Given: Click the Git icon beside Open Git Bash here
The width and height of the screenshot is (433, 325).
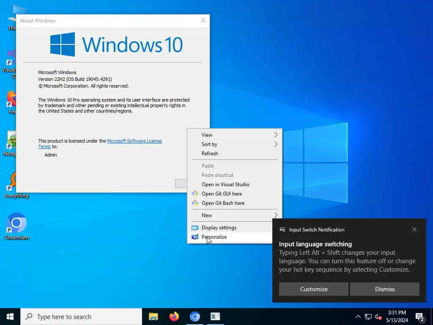Looking at the screenshot, I should click(195, 203).
